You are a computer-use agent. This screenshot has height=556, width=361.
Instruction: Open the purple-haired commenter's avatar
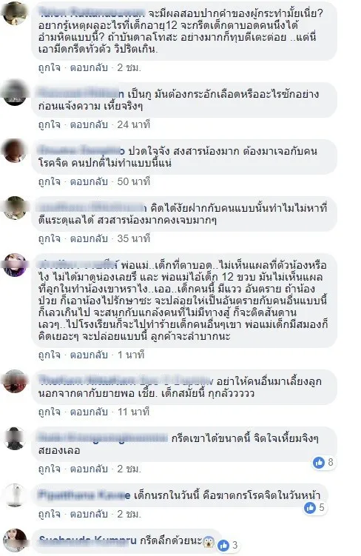(15, 264)
